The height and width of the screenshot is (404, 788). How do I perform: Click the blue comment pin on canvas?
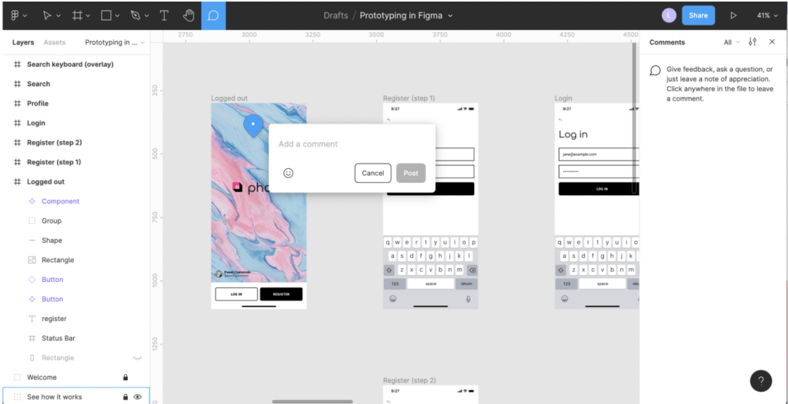point(253,125)
